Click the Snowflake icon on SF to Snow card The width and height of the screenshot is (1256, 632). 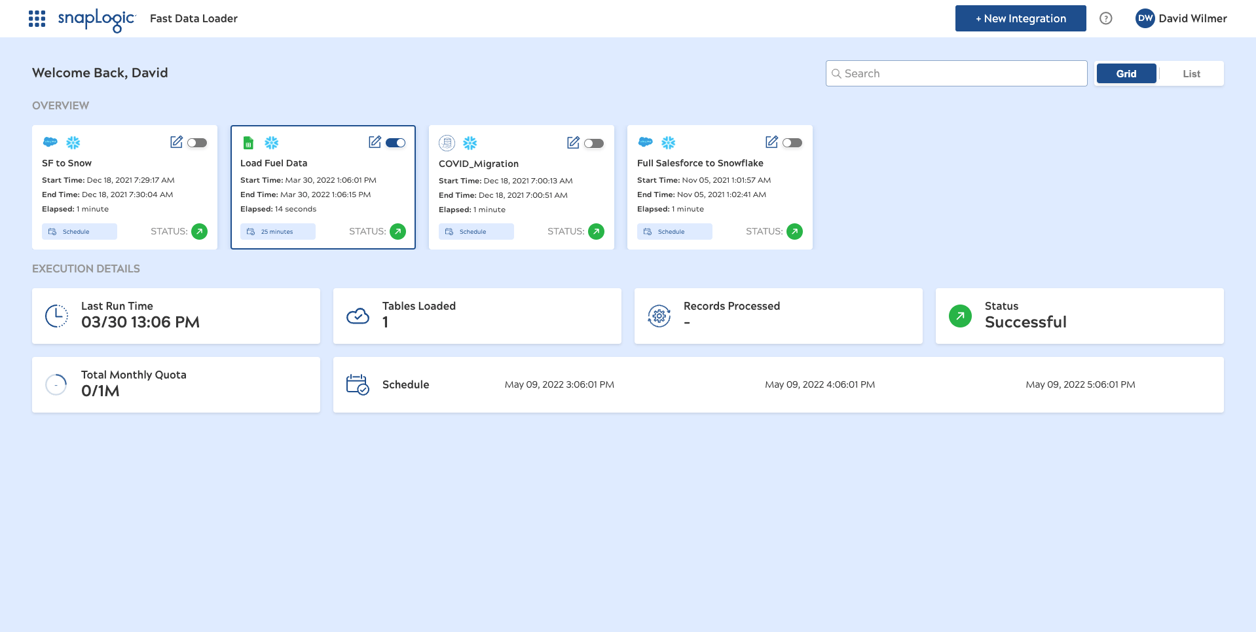(x=73, y=142)
